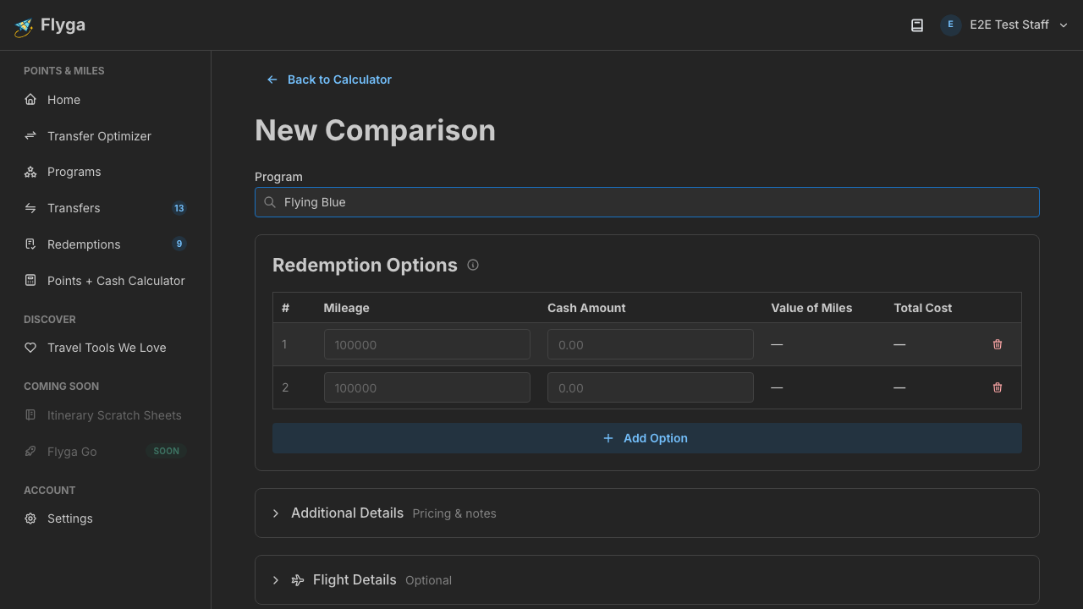
Task: Select Points + Cash Calculator sidebar item
Action: [105, 281]
